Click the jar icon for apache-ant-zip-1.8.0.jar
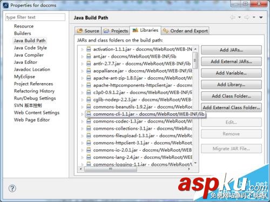The height and width of the screenshot is (202, 270). point(89,78)
